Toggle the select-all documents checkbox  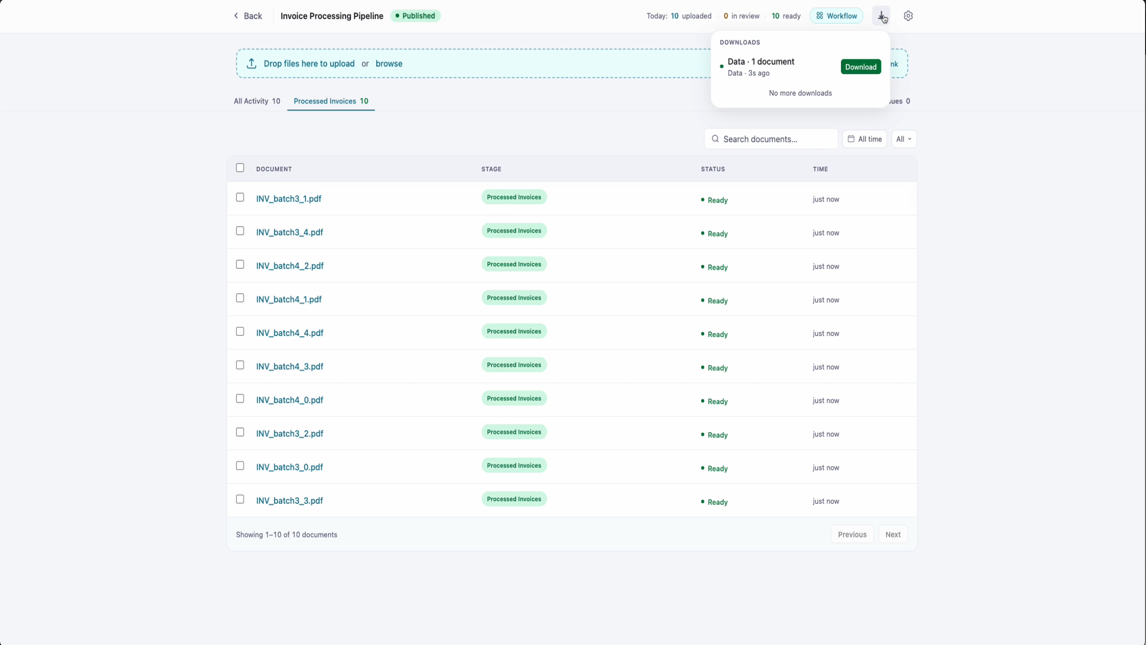tap(240, 168)
